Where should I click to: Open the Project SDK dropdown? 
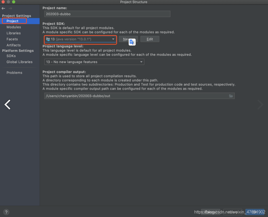click(80, 39)
